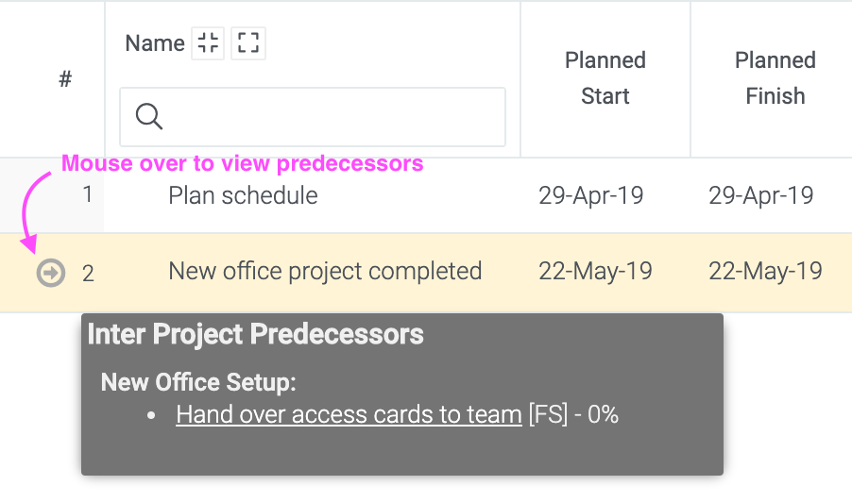Click the Name column header label

(x=155, y=42)
